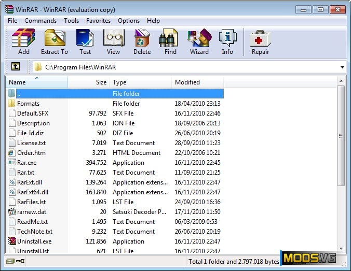Image resolution: width=351 pixels, height=271 pixels.
Task: Go up one folder level button
Action: pyautogui.click(x=16, y=67)
